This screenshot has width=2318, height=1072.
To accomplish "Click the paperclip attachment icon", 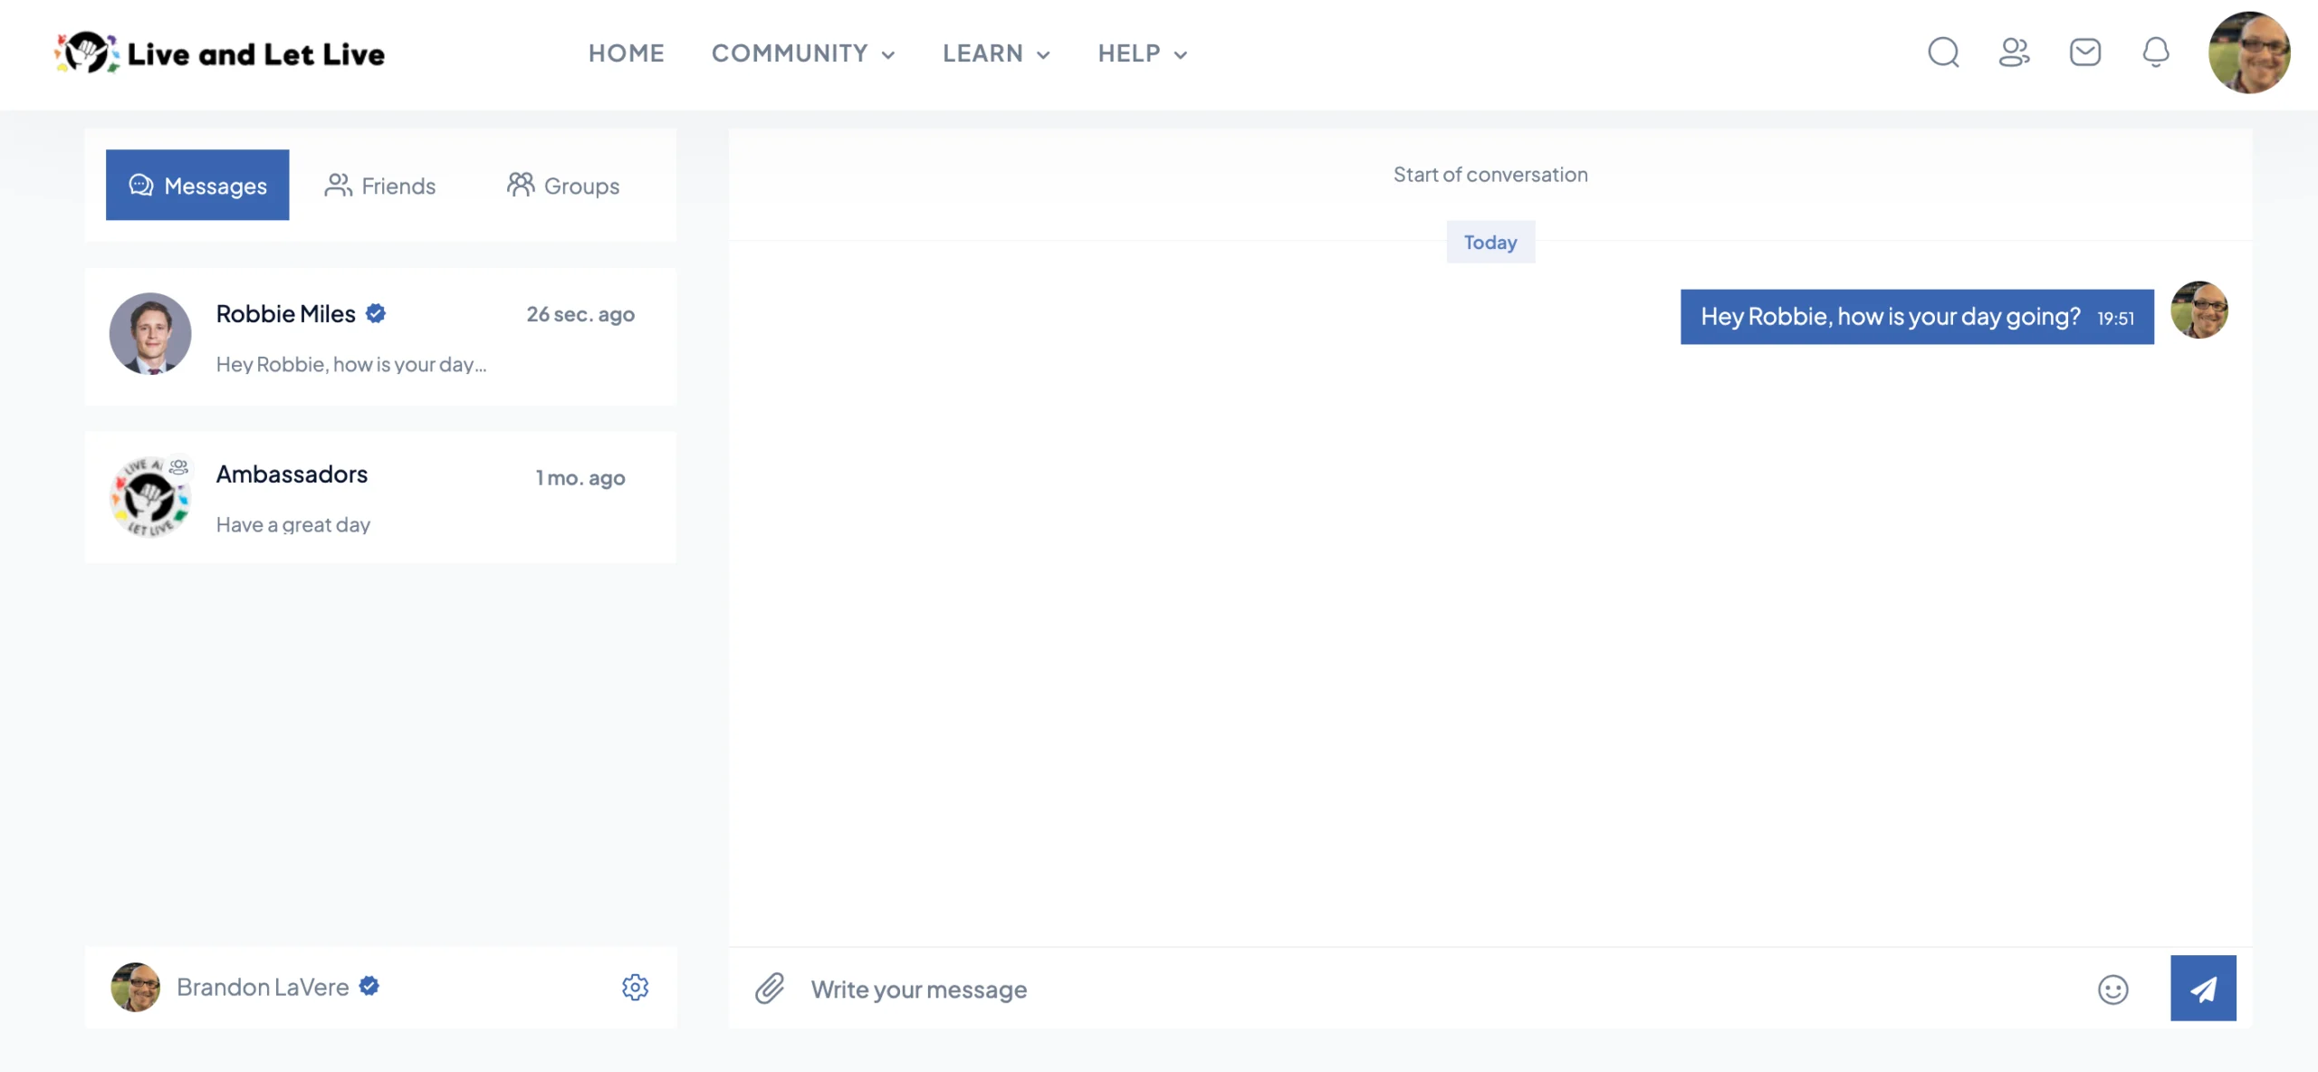I will point(770,989).
